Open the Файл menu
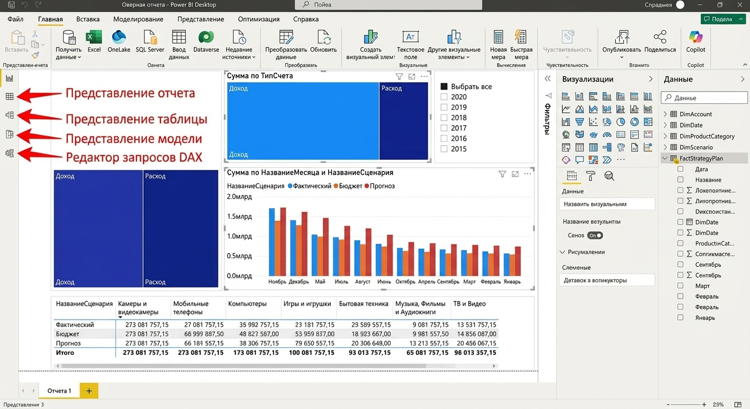 tap(15, 19)
